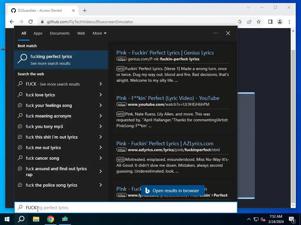
Task: Click the Chrome forward arrow
Action: [x=21, y=22]
